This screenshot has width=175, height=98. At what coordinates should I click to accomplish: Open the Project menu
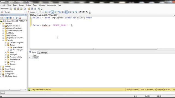(22, 5)
